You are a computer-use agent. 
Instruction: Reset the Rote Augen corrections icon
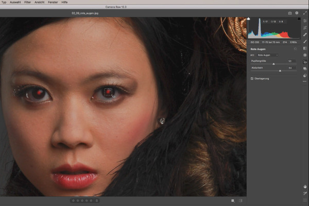tap(295, 49)
